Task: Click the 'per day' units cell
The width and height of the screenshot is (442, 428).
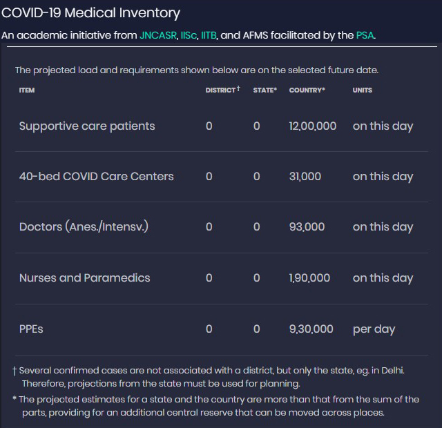Action: click(374, 329)
